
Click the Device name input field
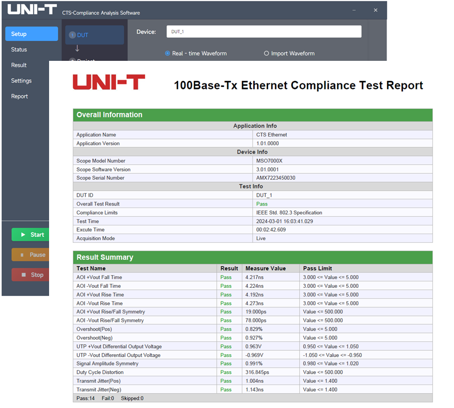[264, 32]
